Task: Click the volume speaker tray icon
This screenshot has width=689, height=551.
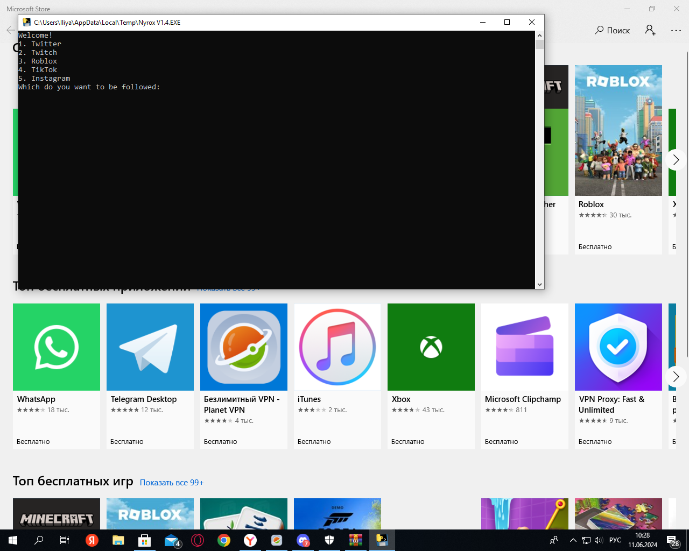Action: (599, 540)
